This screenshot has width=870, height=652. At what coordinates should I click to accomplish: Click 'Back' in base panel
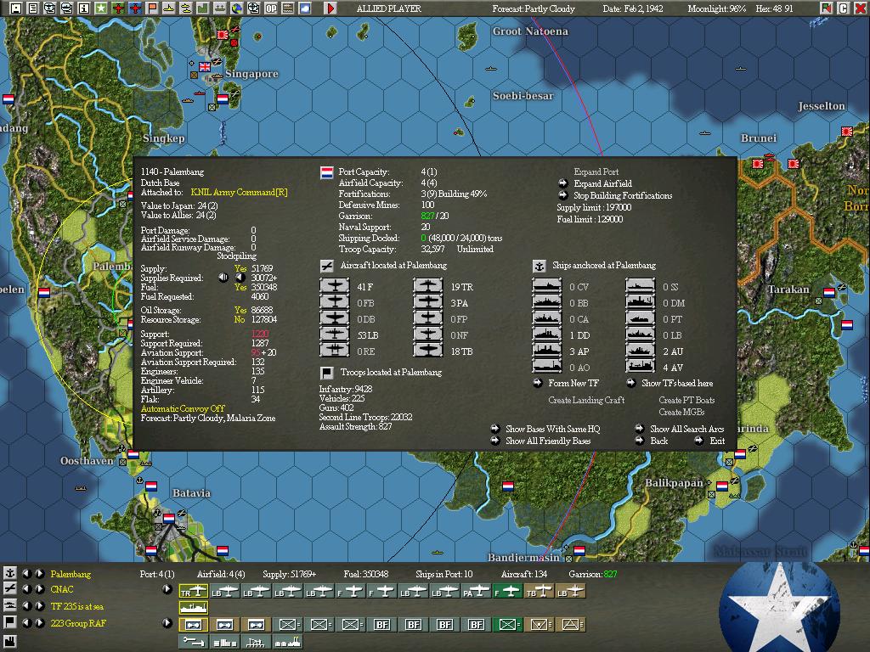tap(658, 441)
